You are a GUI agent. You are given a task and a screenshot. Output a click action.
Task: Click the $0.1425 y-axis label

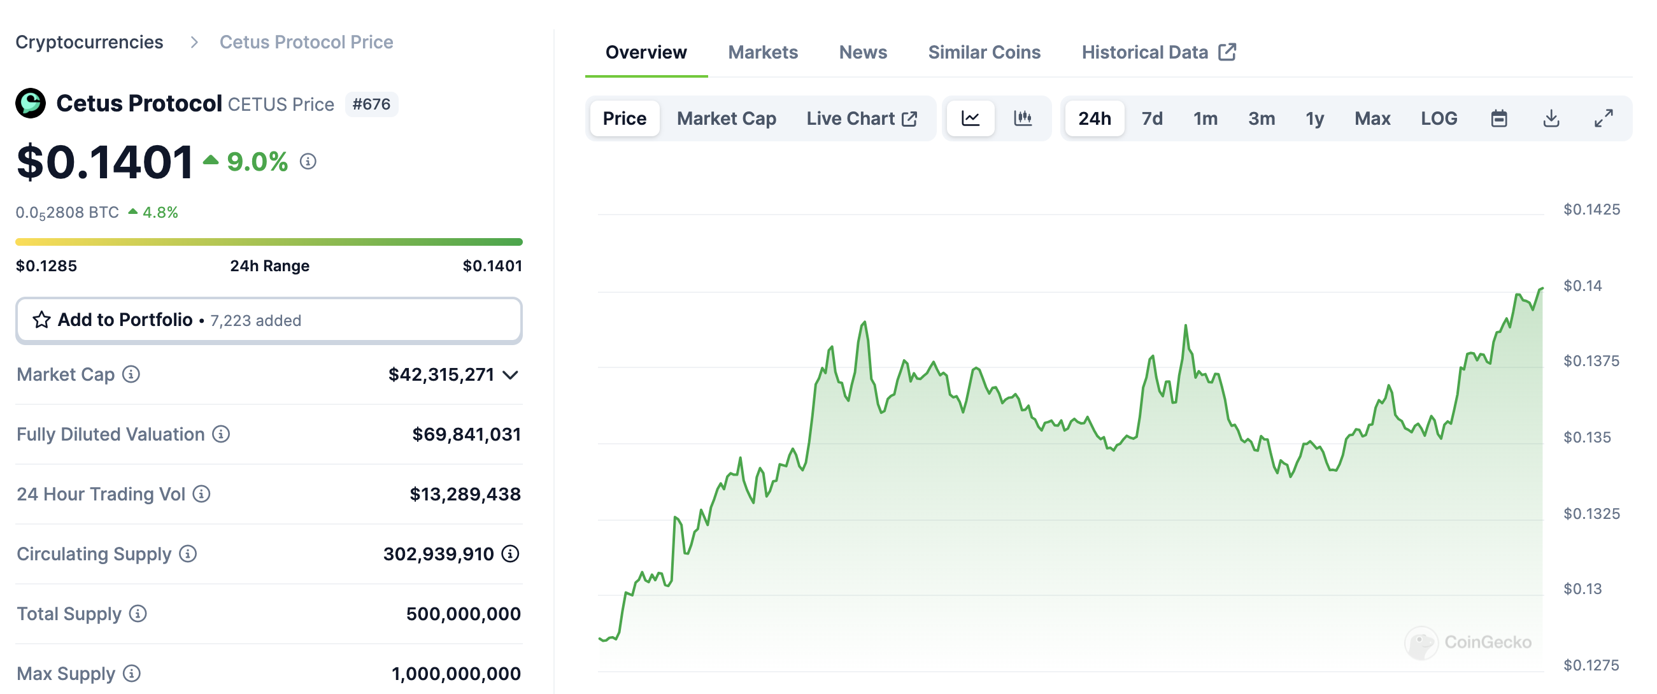(x=1591, y=209)
